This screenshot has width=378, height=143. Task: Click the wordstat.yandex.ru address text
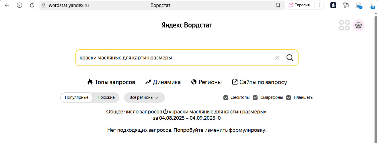pos(69,5)
